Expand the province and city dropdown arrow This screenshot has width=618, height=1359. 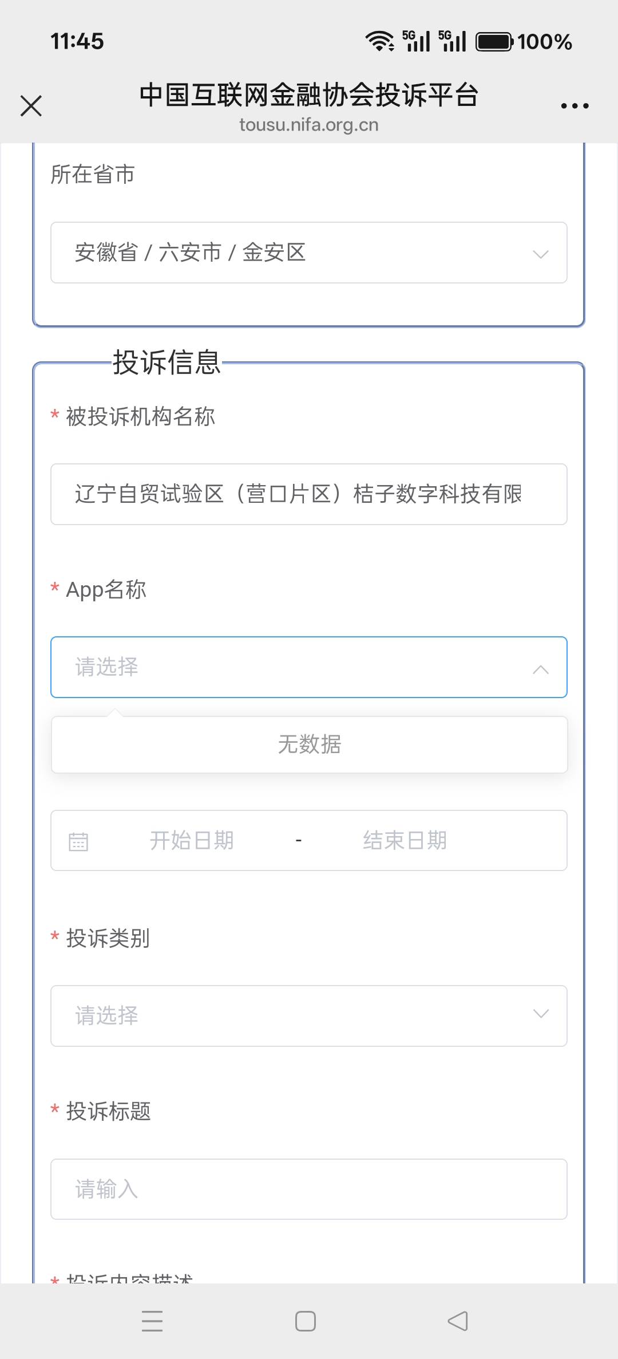tap(540, 254)
